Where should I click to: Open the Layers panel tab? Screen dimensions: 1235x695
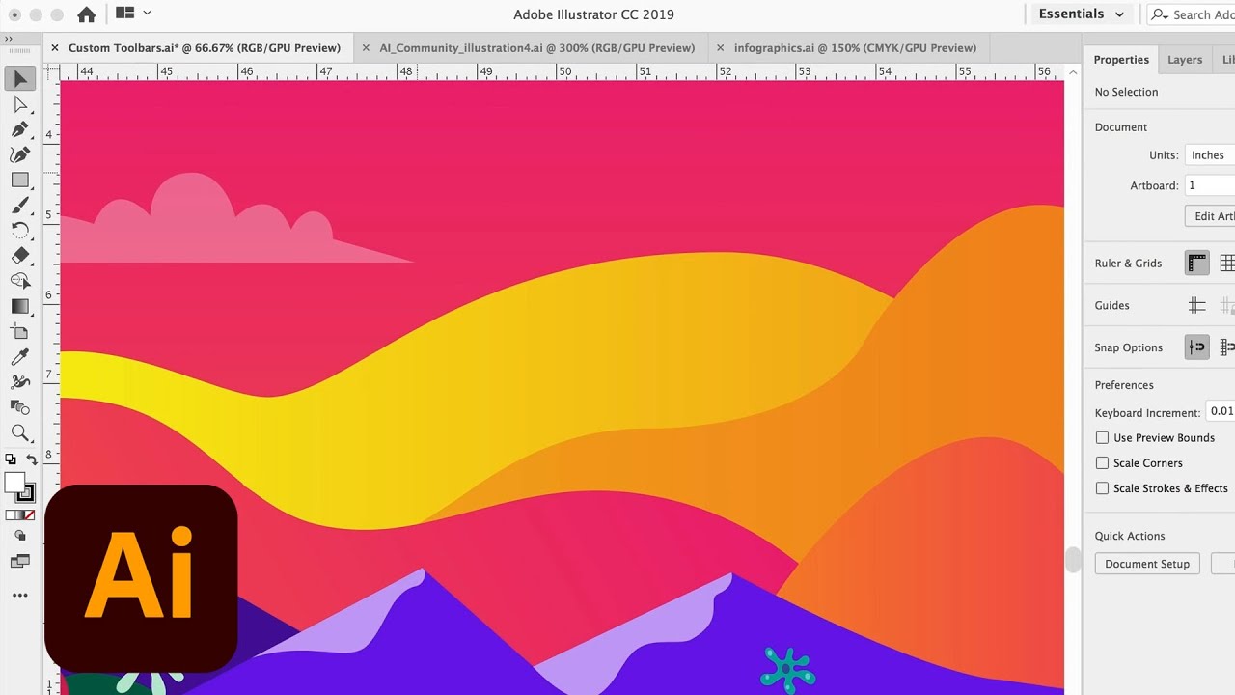coord(1185,59)
